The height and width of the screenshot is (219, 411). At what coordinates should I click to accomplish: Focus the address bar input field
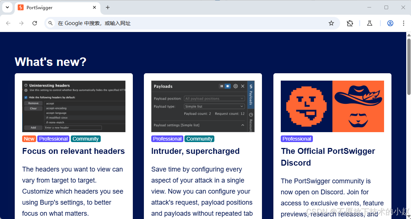point(192,23)
